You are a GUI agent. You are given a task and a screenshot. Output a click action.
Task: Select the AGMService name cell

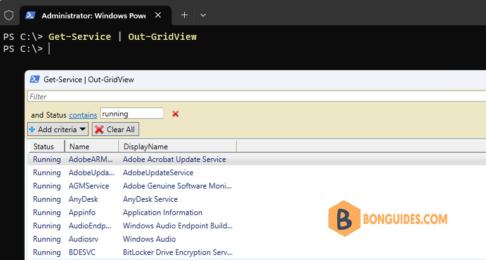pyautogui.click(x=89, y=186)
